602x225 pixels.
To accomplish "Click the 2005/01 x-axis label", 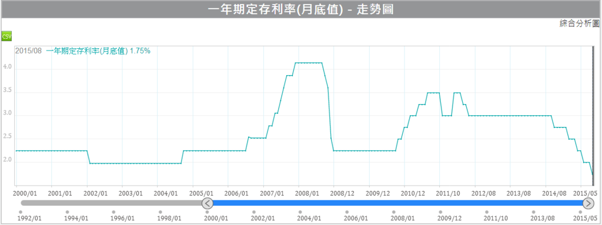I will point(202,193).
